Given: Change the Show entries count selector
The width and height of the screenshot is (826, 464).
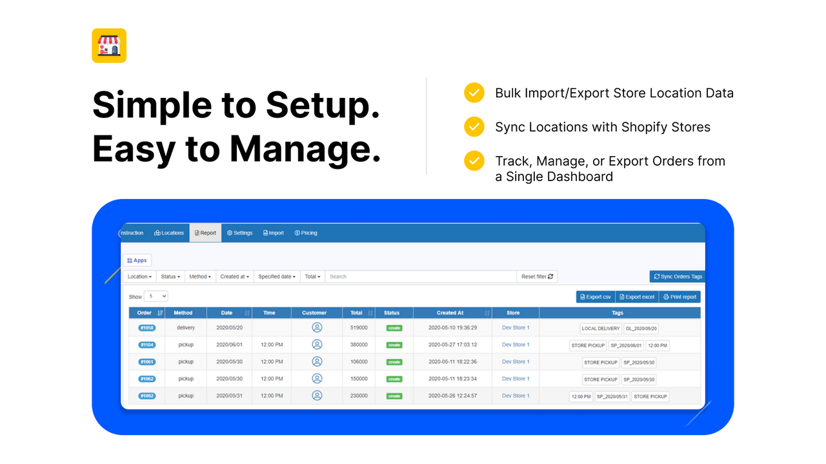Looking at the screenshot, I should 157,295.
